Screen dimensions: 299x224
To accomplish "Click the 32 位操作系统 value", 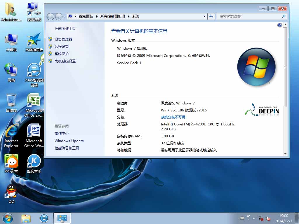I will (x=172, y=143).
